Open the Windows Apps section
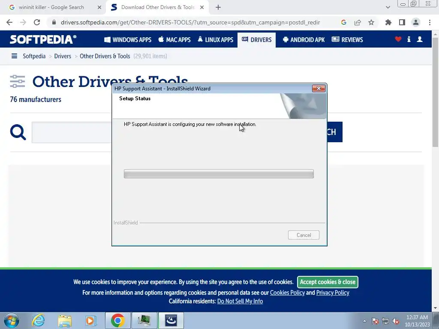The width and height of the screenshot is (439, 329). click(x=128, y=40)
